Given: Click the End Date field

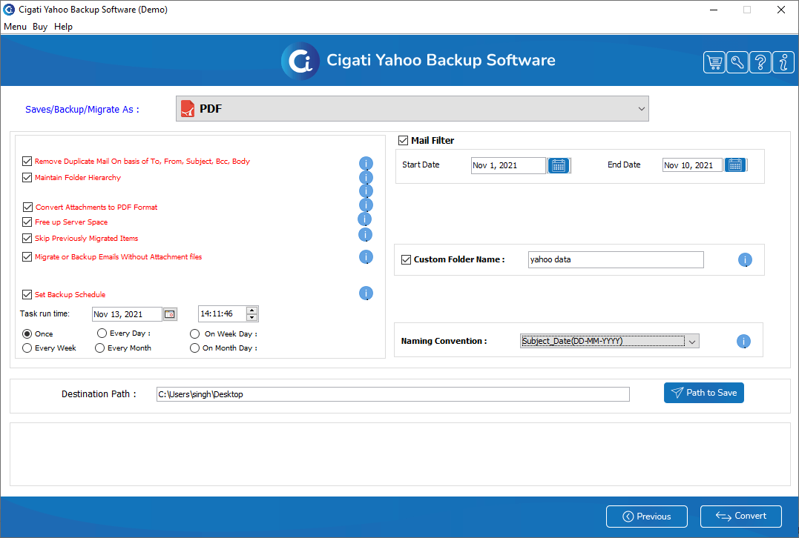Looking at the screenshot, I should point(692,165).
